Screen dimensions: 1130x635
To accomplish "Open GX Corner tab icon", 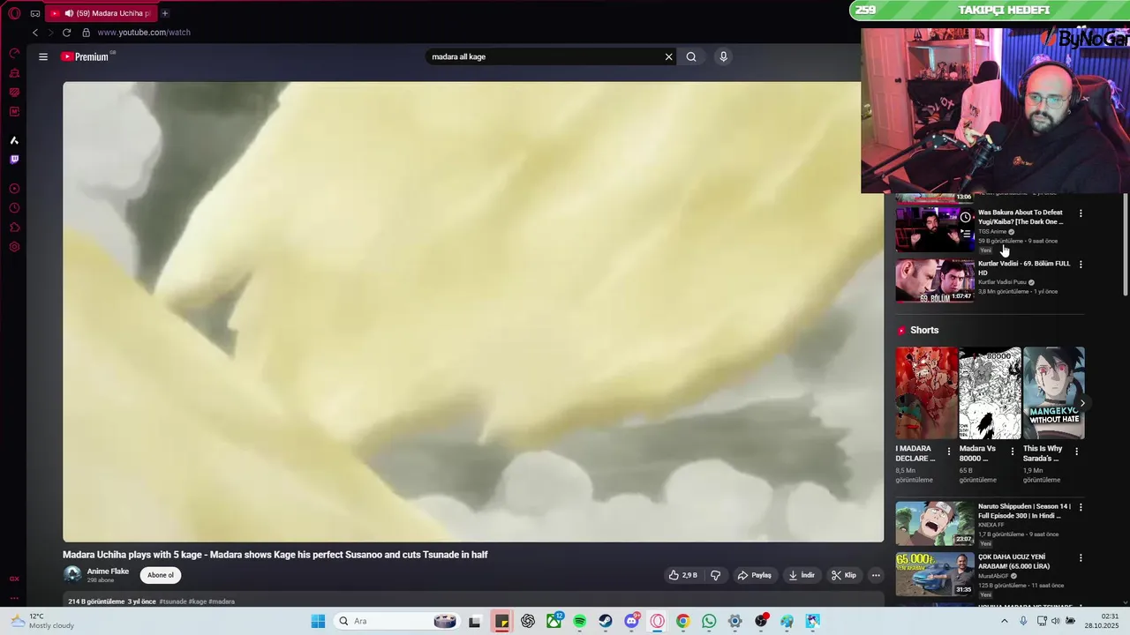I will click(34, 13).
